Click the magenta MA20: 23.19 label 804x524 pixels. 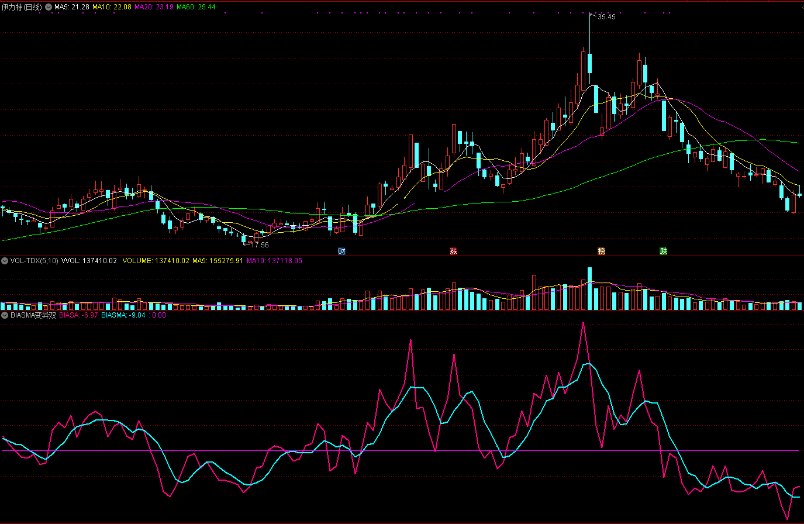pyautogui.click(x=154, y=7)
